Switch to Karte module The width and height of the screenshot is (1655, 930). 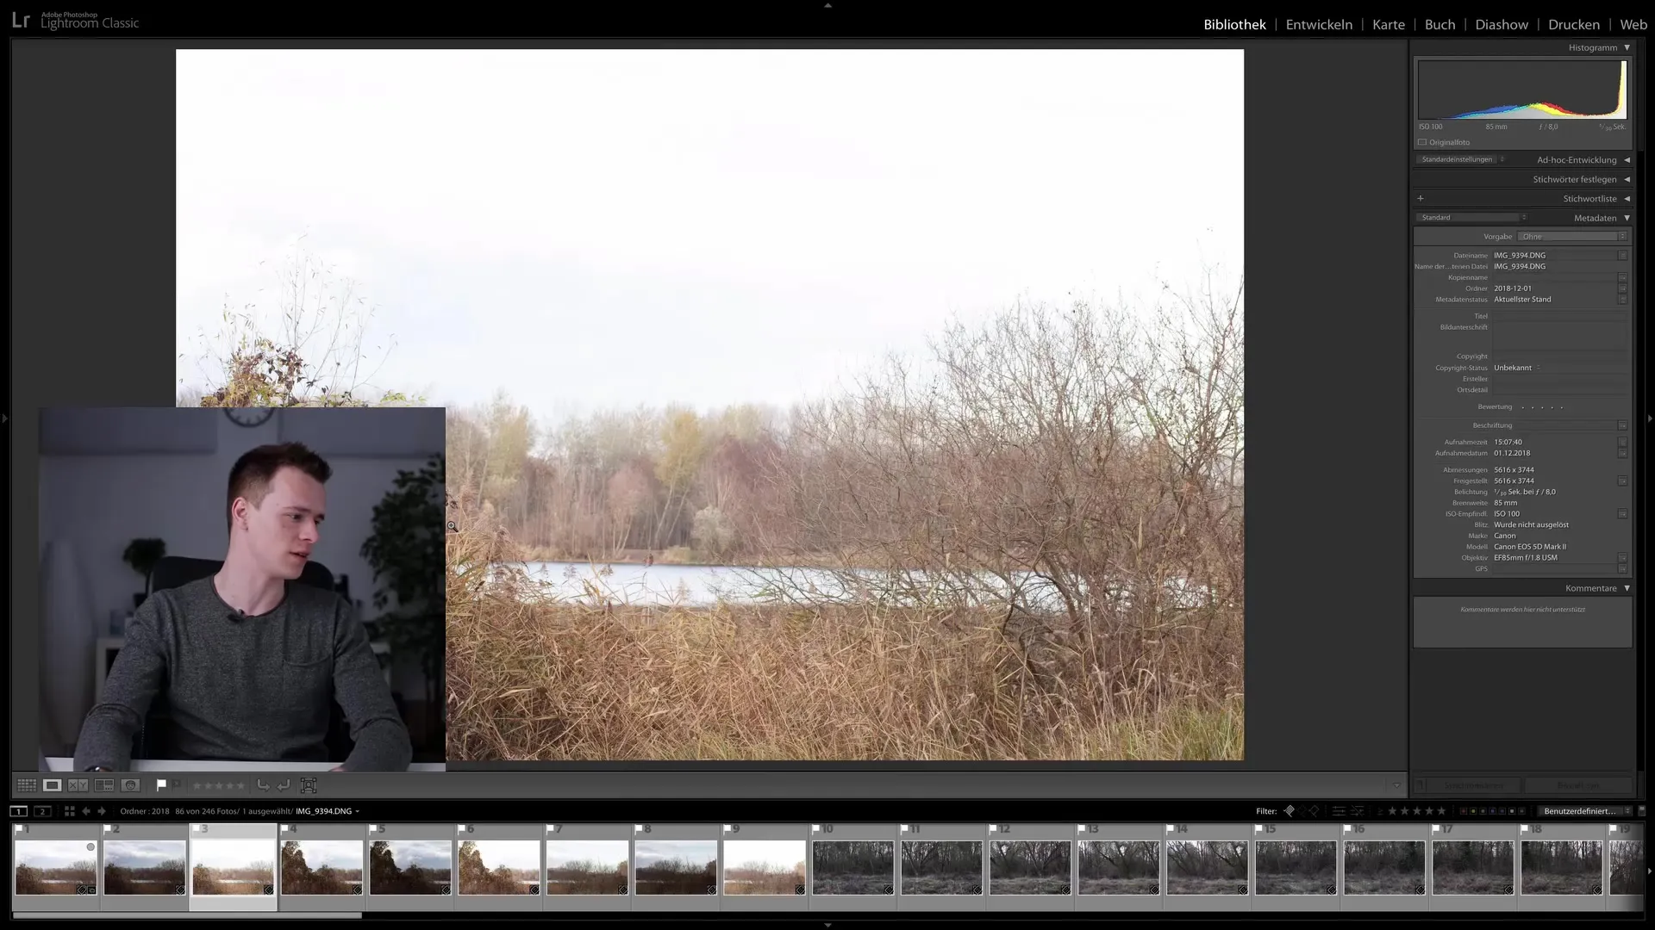tap(1389, 24)
